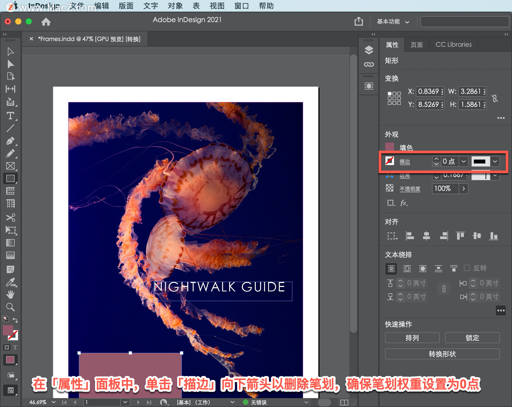The width and height of the screenshot is (512, 407).
Task: Open the 对象 menu
Action: point(175,6)
